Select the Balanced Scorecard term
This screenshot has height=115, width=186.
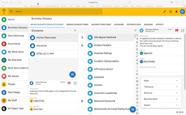tap(110, 101)
